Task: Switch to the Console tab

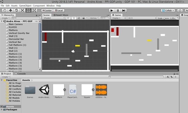Action: pyautogui.click(x=20, y=73)
